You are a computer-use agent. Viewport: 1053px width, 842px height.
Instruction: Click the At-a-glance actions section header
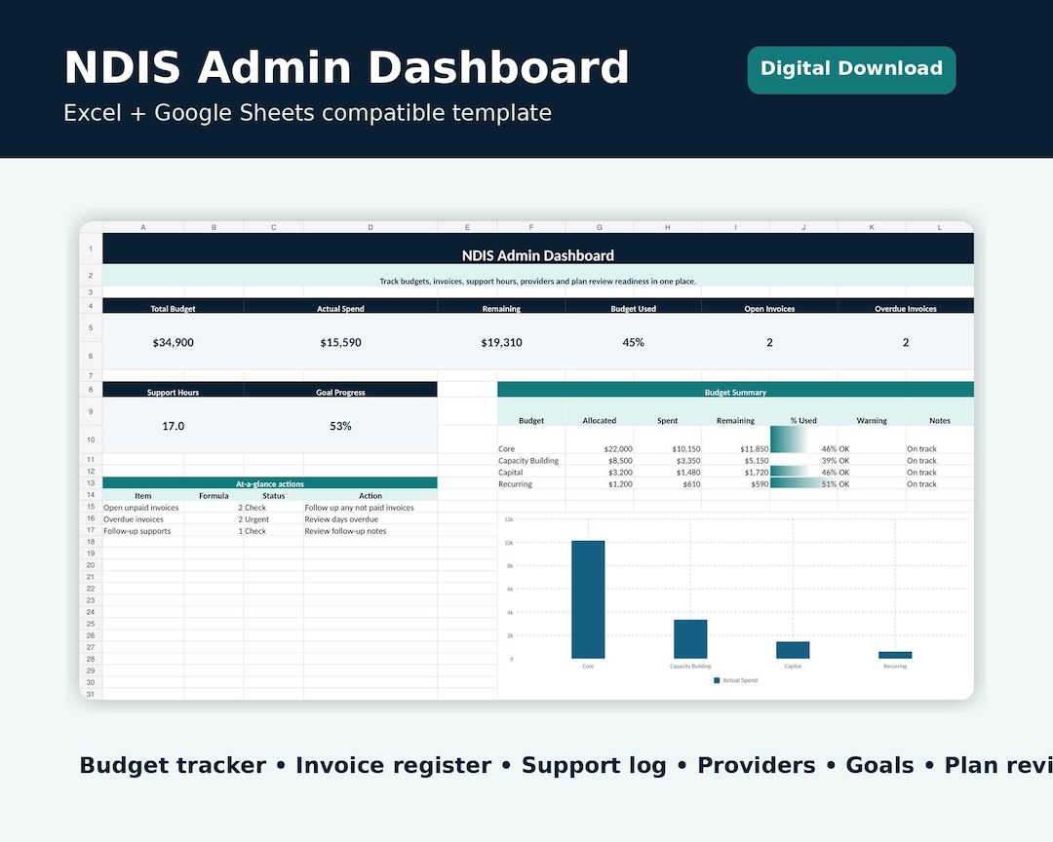(269, 483)
